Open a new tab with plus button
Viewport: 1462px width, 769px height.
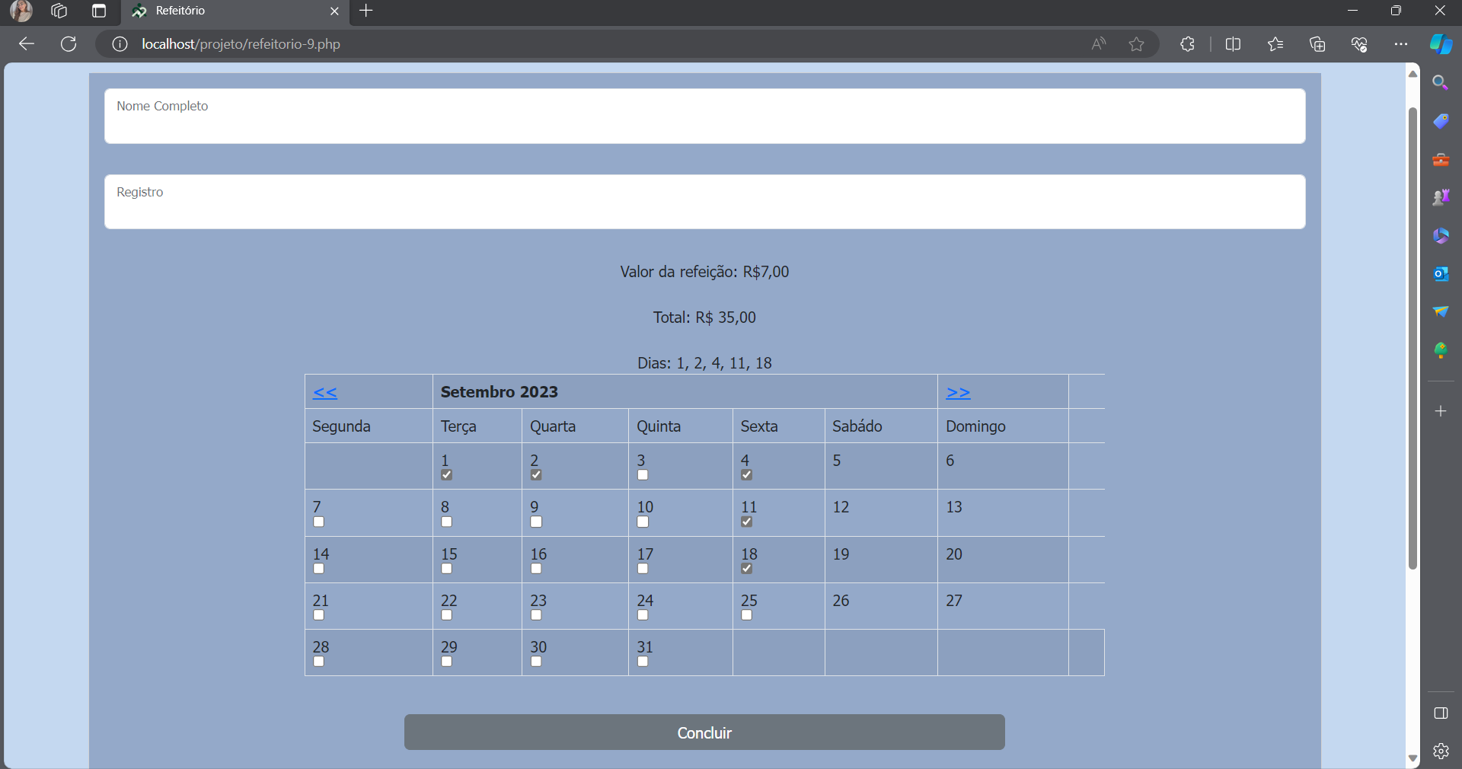pyautogui.click(x=366, y=11)
